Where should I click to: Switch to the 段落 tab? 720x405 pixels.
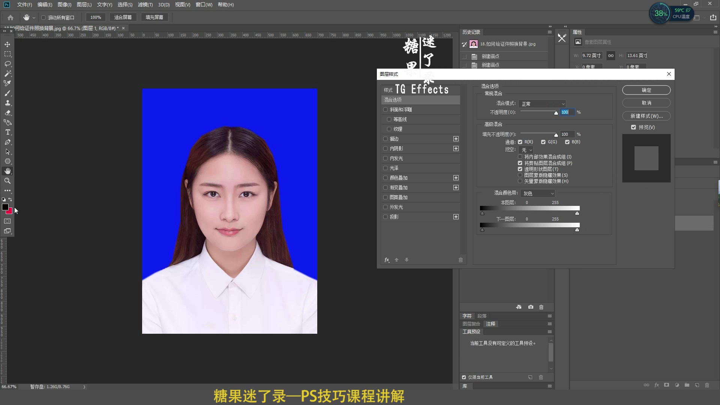tap(482, 316)
